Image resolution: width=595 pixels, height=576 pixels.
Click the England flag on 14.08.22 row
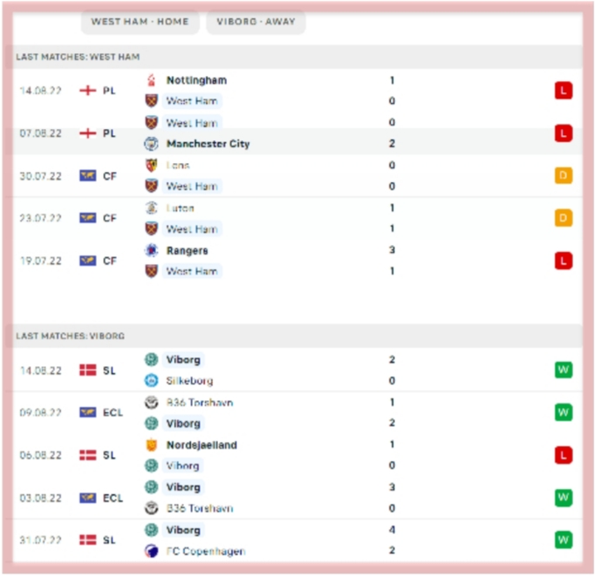(x=87, y=91)
